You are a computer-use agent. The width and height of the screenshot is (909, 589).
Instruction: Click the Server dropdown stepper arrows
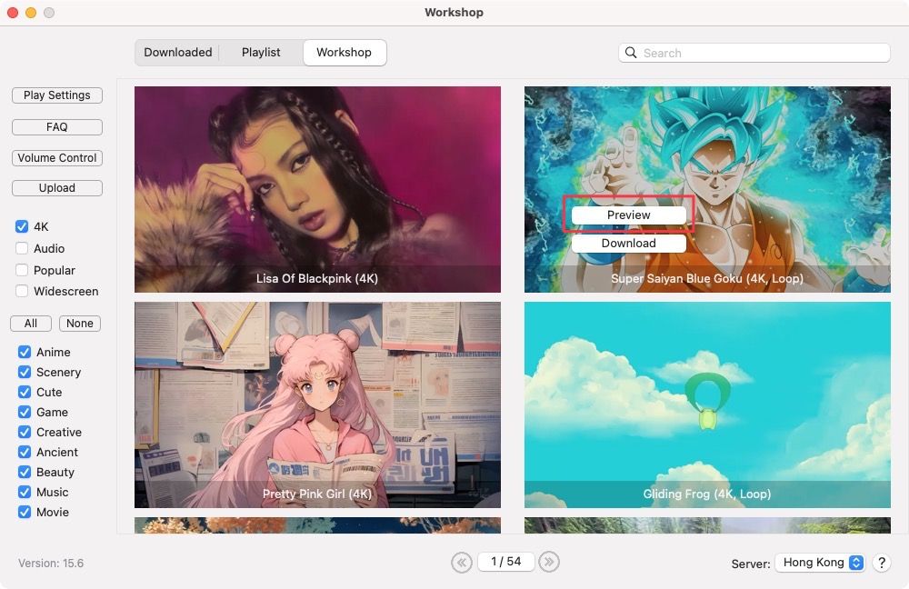pyautogui.click(x=855, y=562)
